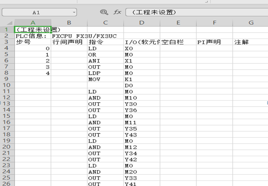Select column F header
The width and height of the screenshot is (268, 186).
[214, 23]
